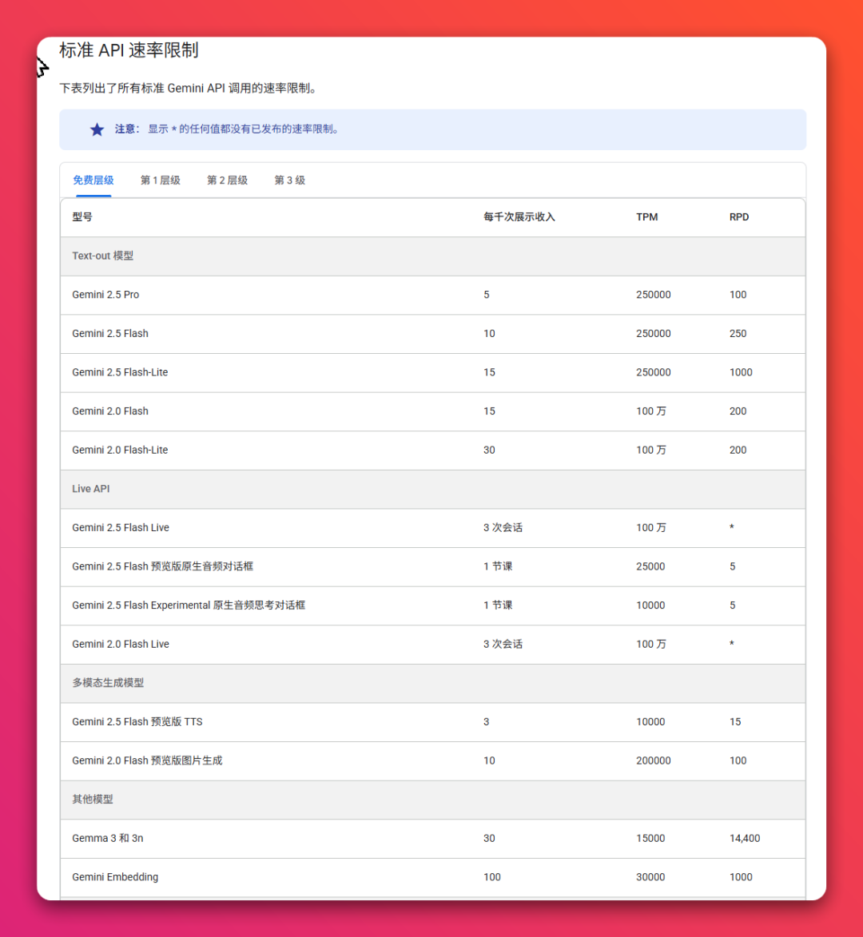Click TPM 250000 in Gemini 2.5 Flash-Lite row
This screenshot has height=937, width=863.
point(653,372)
